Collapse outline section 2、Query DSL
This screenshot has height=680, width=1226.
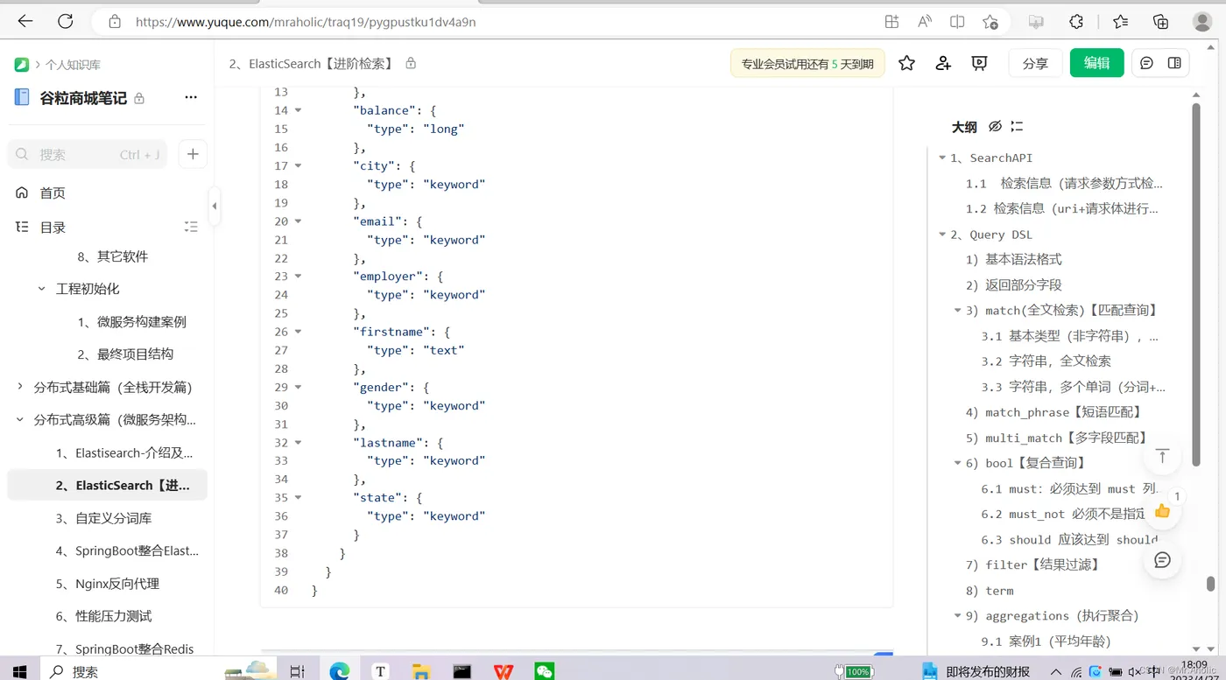[x=942, y=235]
